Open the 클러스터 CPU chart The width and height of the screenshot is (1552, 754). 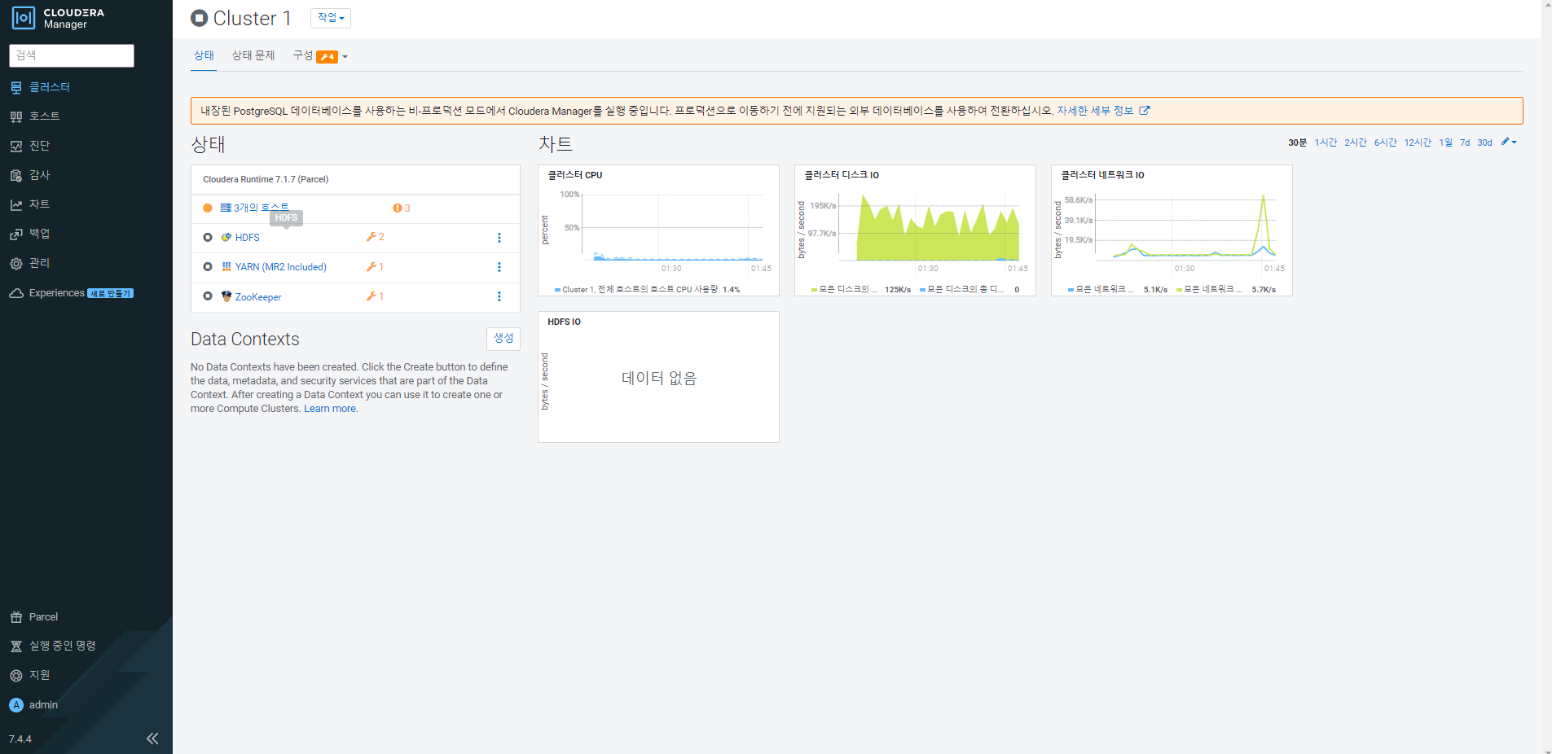coord(658,230)
